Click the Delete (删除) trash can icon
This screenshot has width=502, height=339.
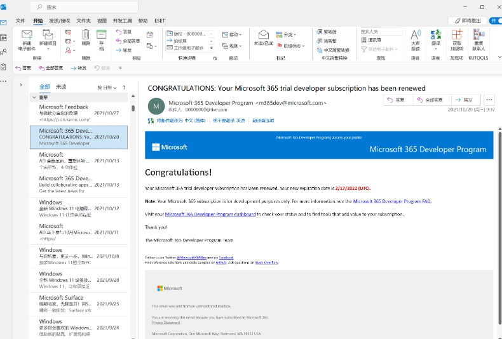point(86,34)
